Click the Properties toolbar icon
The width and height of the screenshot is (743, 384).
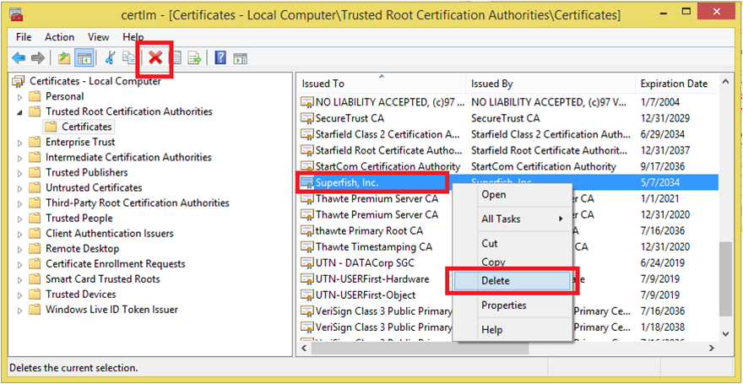pyautogui.click(x=176, y=58)
